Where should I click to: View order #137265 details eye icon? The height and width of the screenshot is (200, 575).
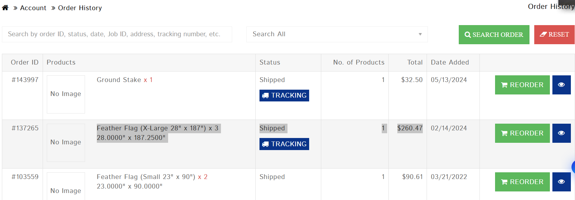[x=561, y=133]
